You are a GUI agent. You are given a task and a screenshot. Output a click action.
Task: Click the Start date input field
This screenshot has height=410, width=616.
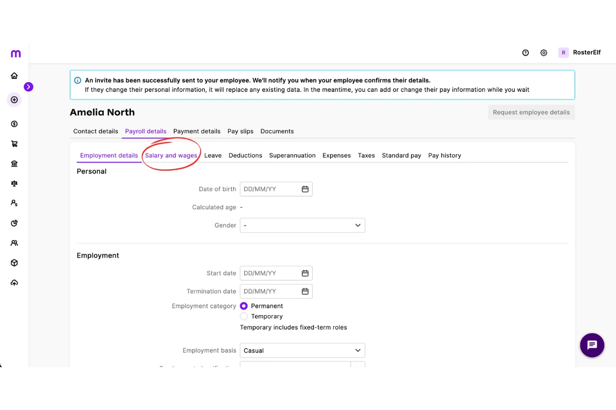pyautogui.click(x=276, y=273)
